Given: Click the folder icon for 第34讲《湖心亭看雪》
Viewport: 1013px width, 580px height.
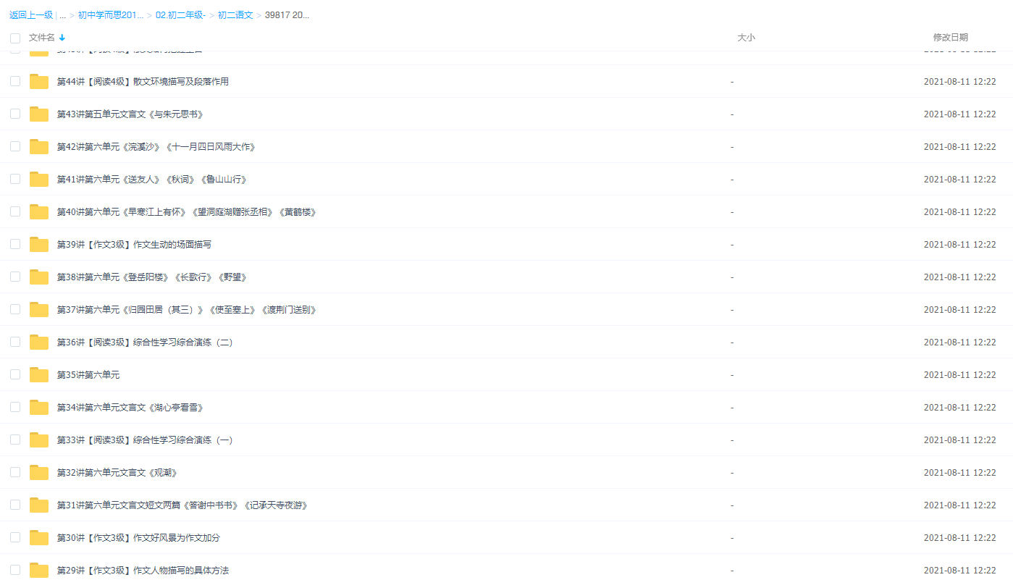Looking at the screenshot, I should point(38,407).
